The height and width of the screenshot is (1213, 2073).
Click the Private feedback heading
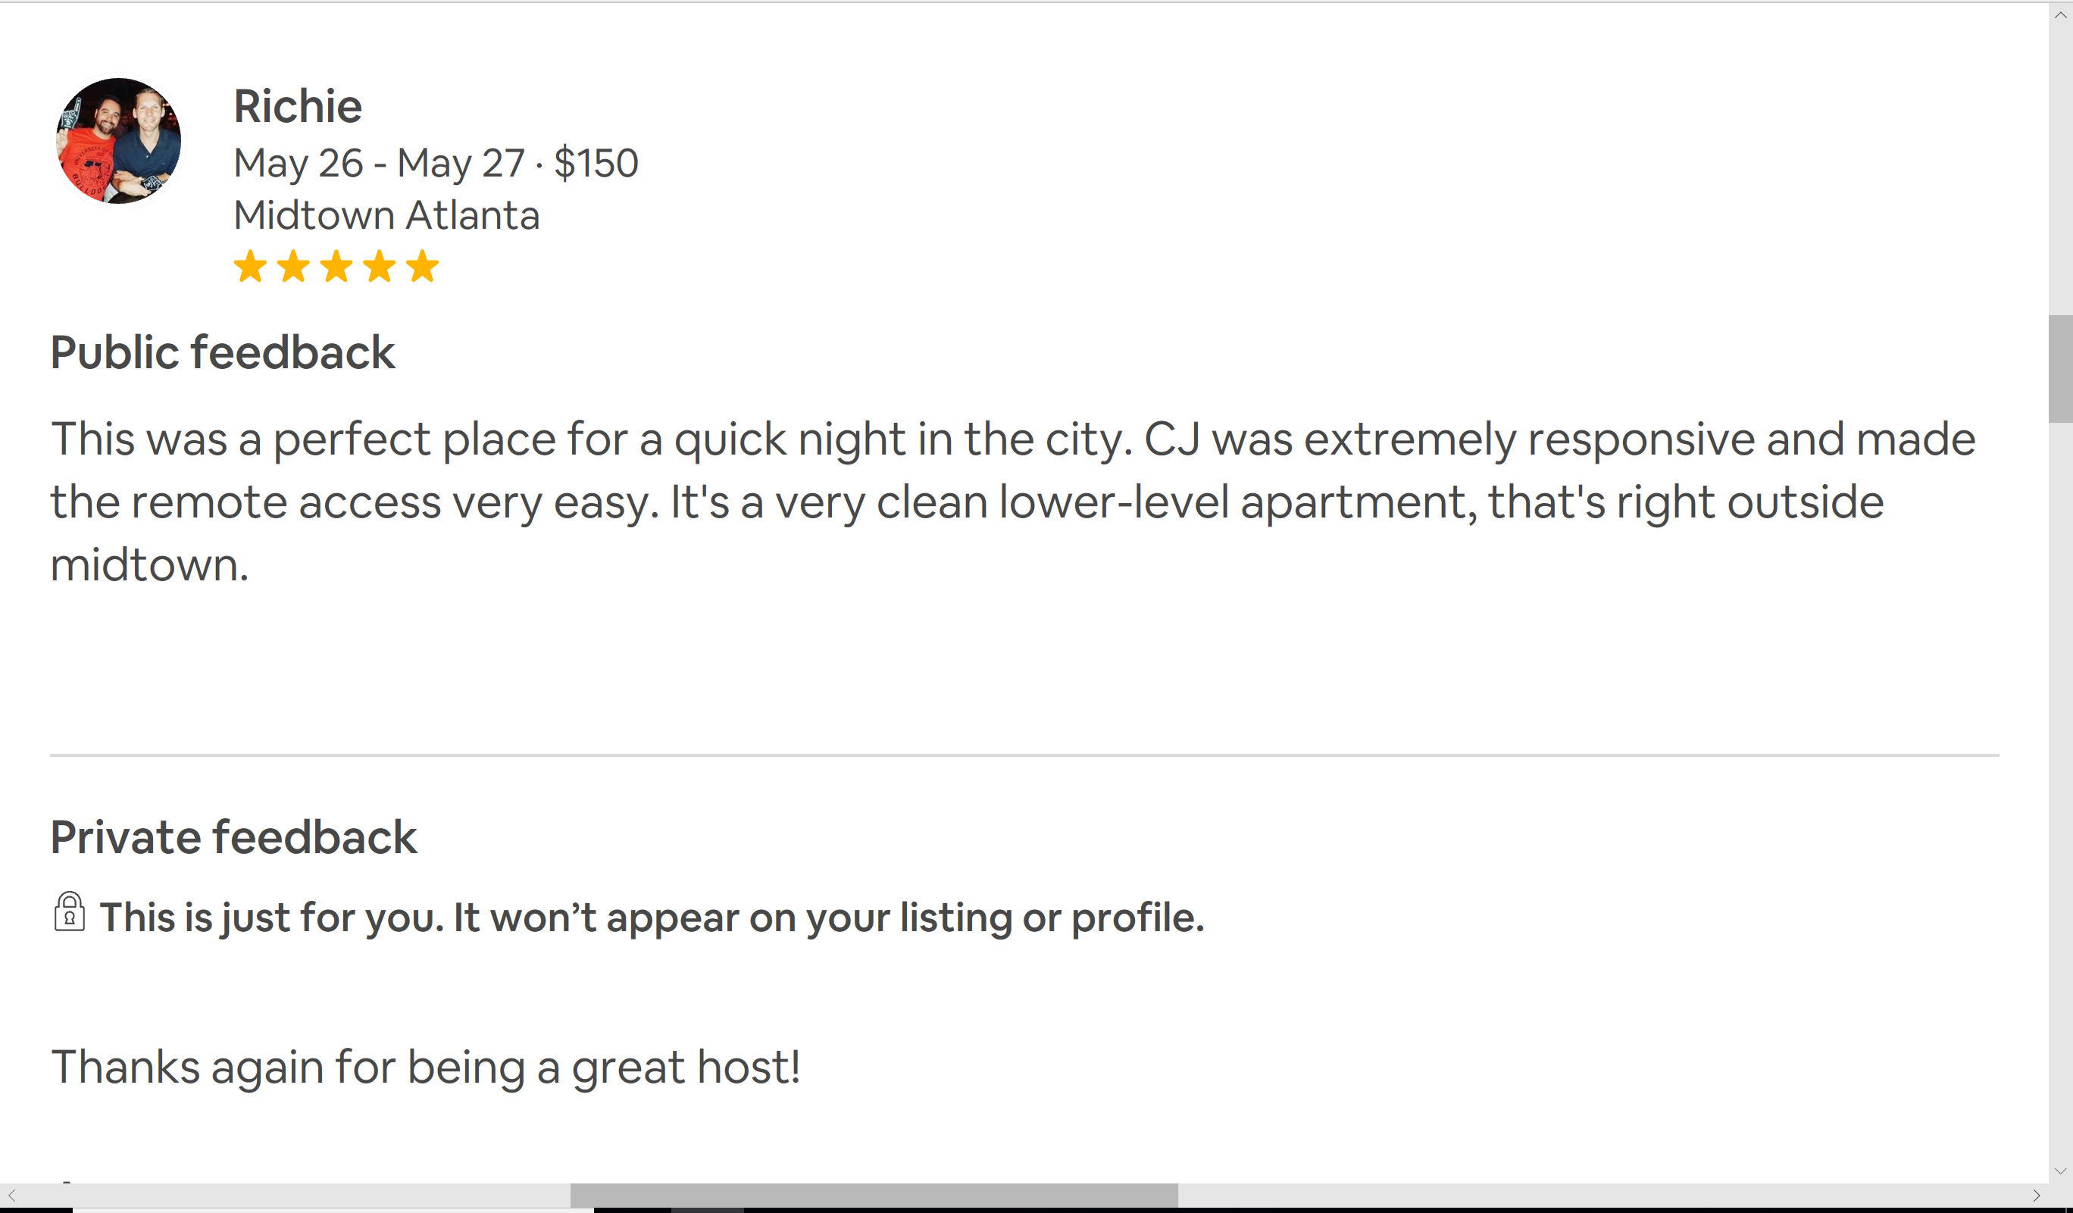pos(233,837)
